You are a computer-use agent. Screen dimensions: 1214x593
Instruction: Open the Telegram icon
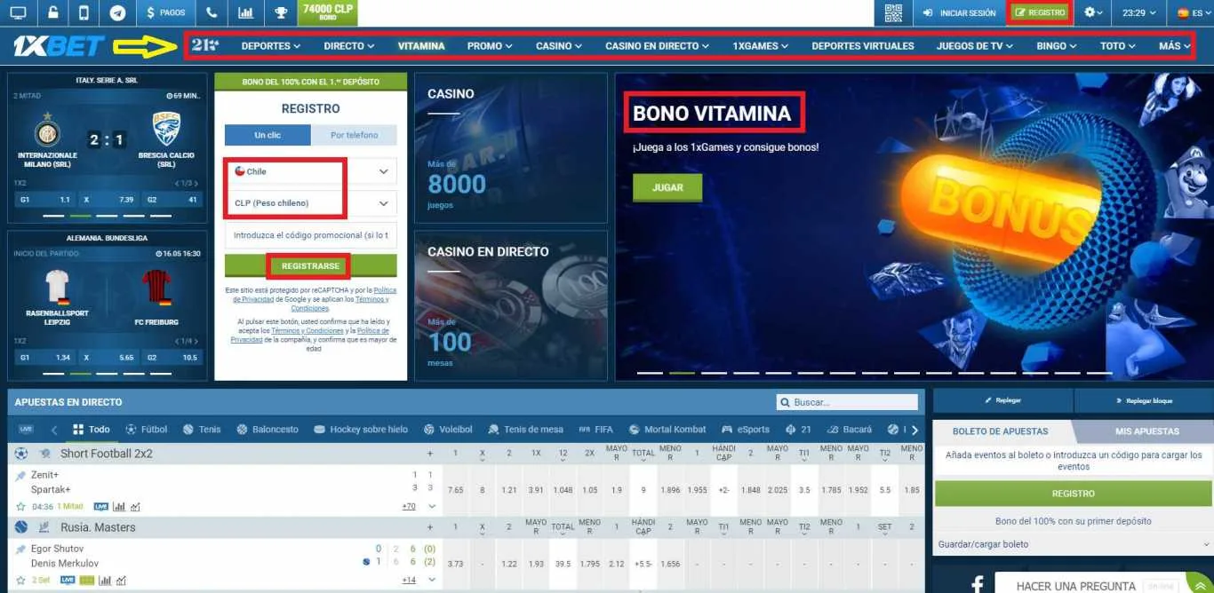coord(117,13)
